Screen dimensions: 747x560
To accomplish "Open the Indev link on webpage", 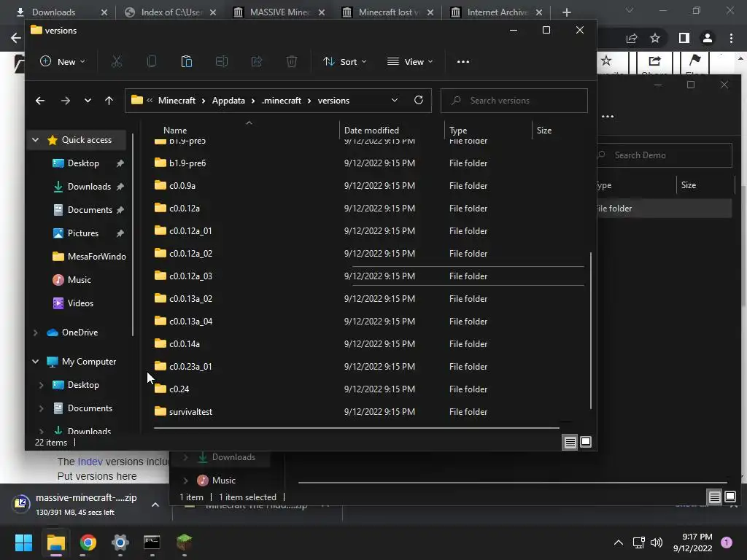I will [x=90, y=462].
